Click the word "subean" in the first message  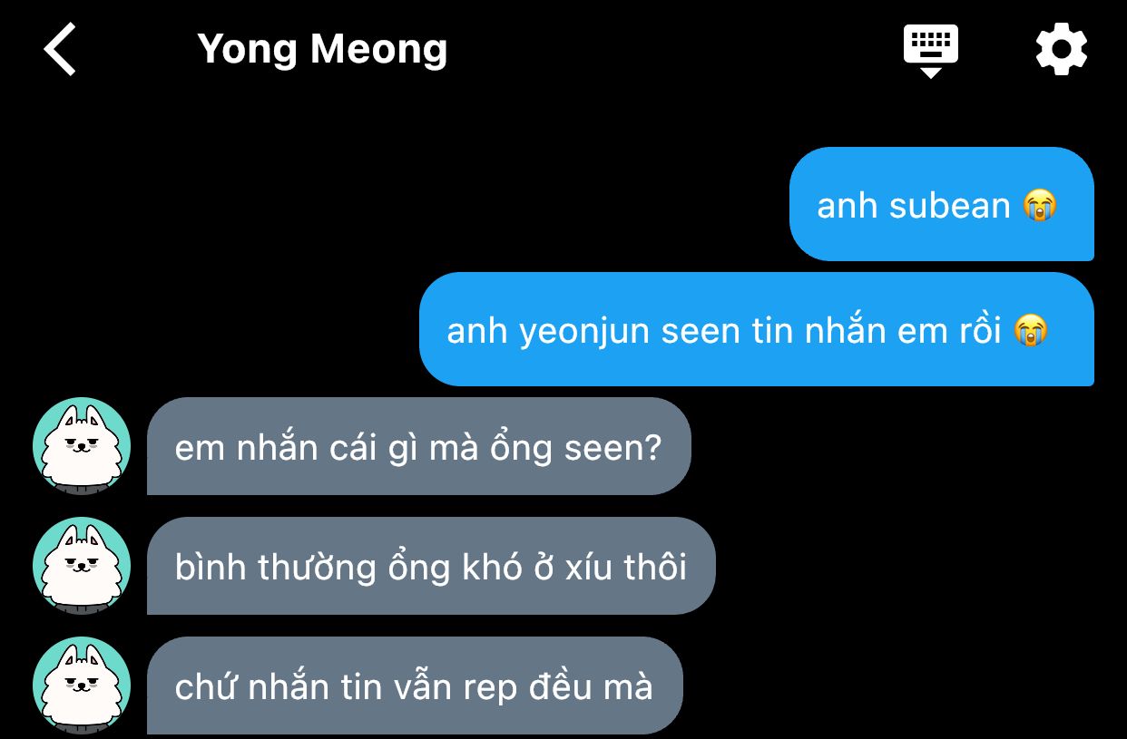pyautogui.click(x=949, y=206)
